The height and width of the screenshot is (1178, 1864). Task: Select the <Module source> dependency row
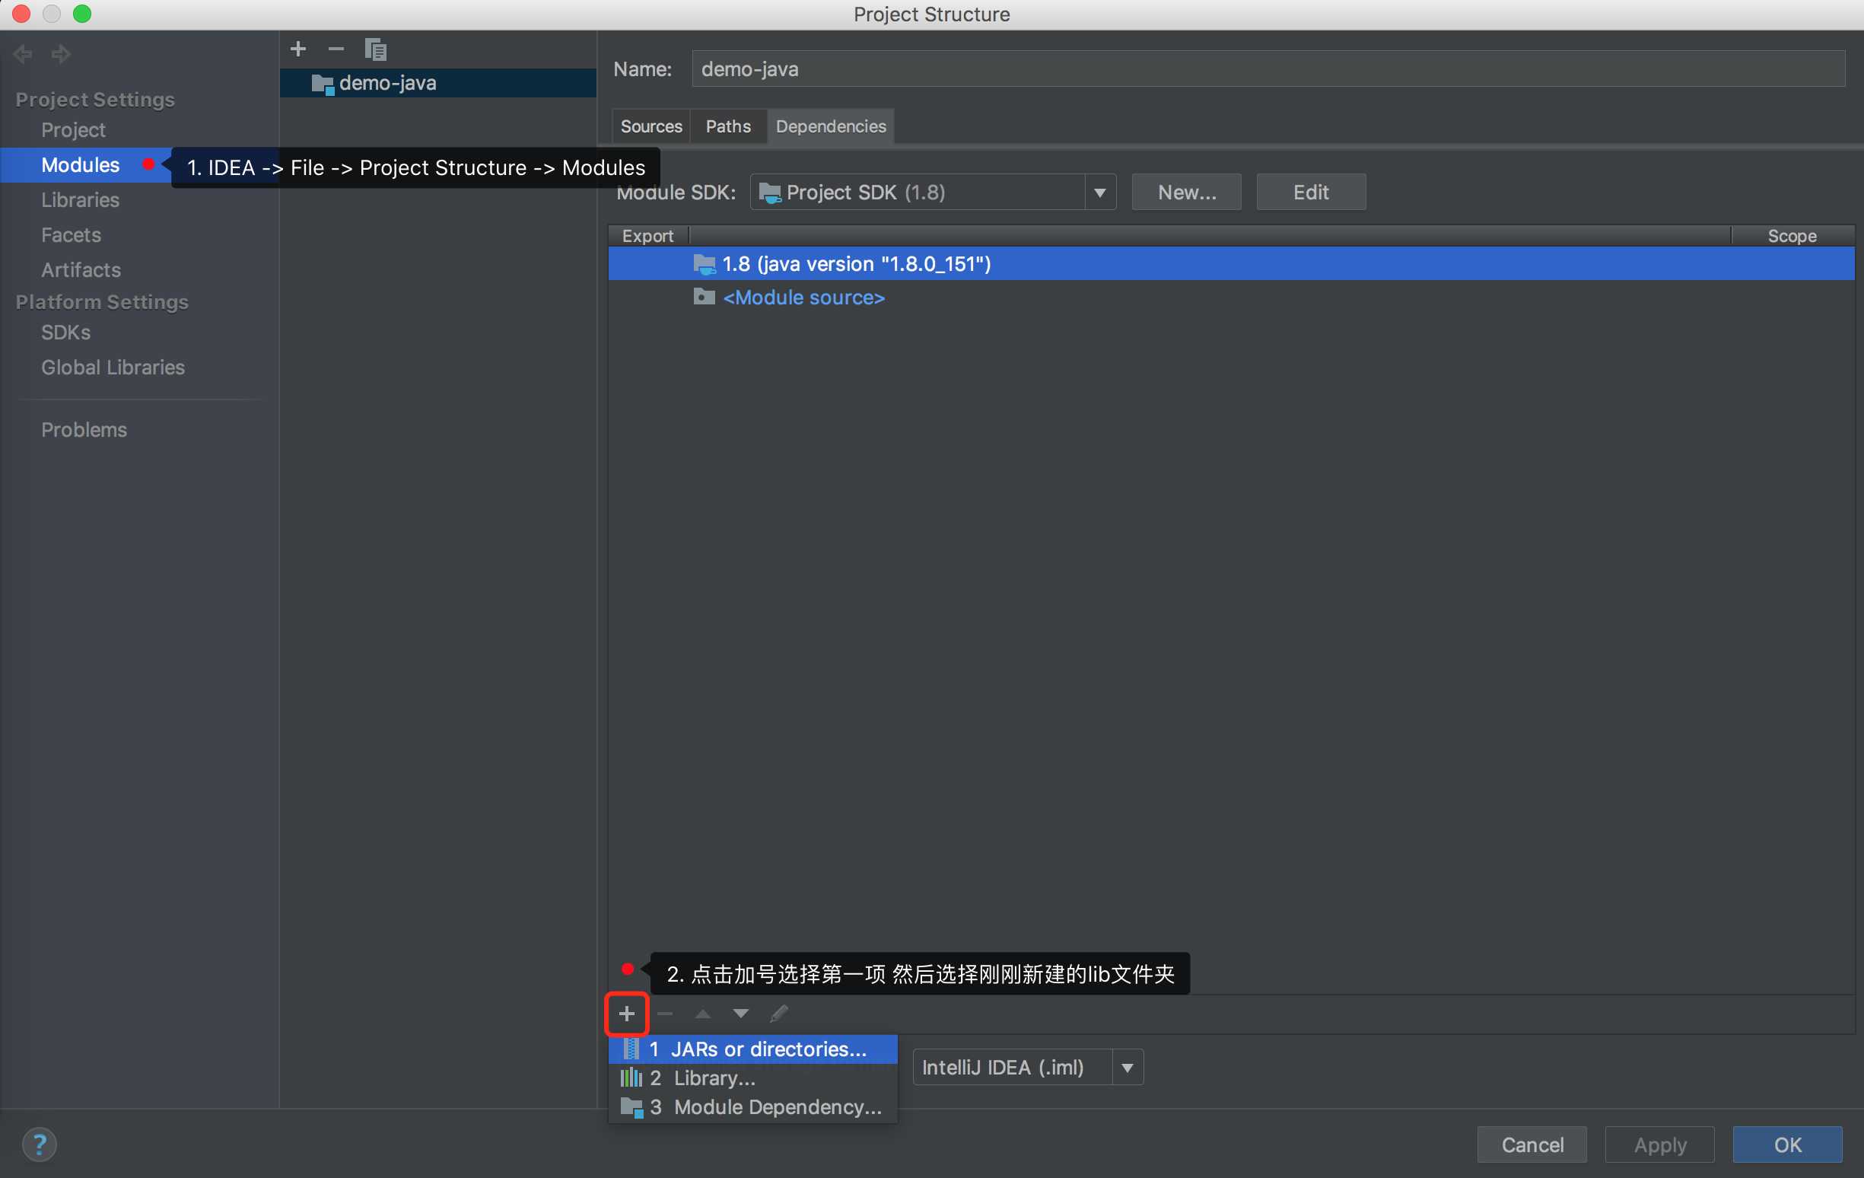[1231, 298]
